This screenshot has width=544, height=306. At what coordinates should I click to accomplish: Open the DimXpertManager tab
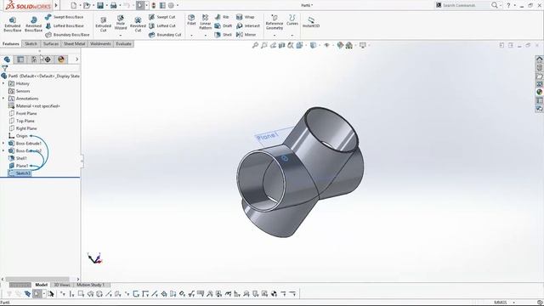pos(48,59)
